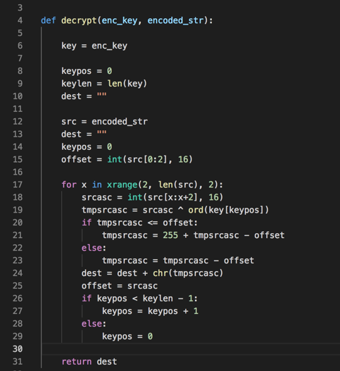Click the empty current line 30
The image size is (340, 371).
(191, 348)
